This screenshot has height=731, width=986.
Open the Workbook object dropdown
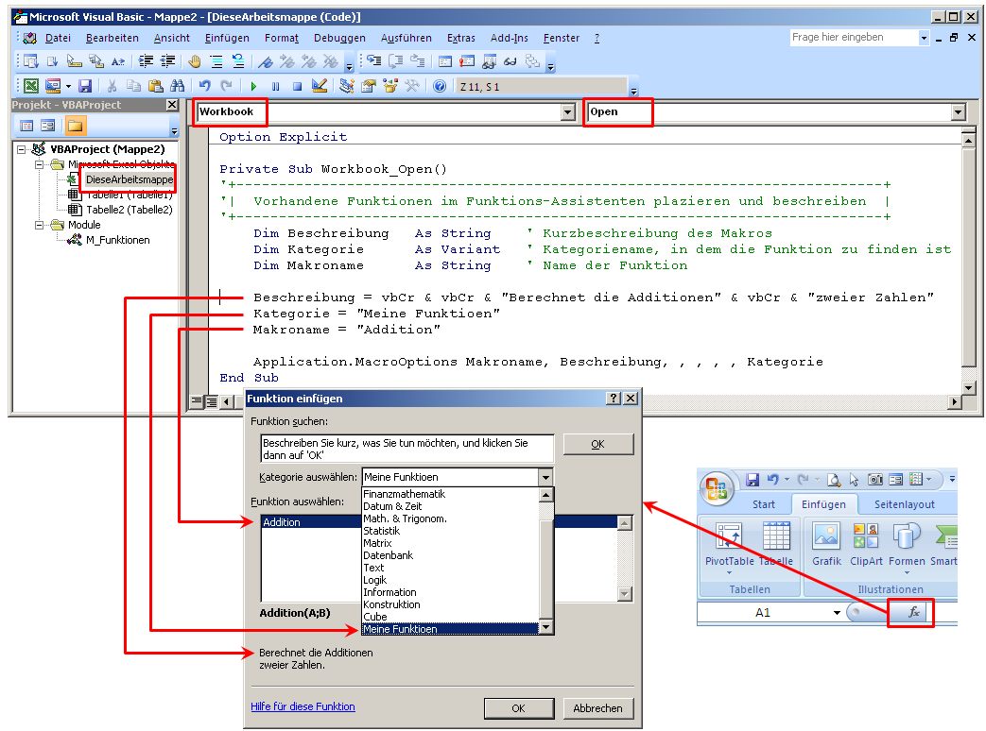click(x=568, y=111)
